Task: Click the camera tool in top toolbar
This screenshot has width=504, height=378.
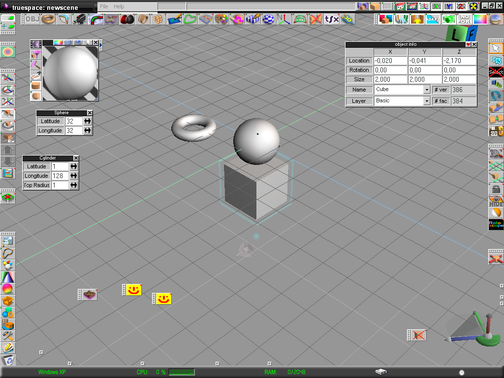Action: coord(80,19)
